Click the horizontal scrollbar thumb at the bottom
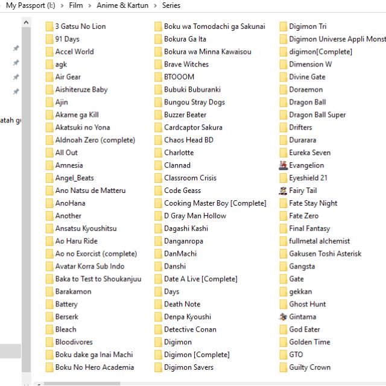Screen dimensions: 386x386 tap(82, 384)
